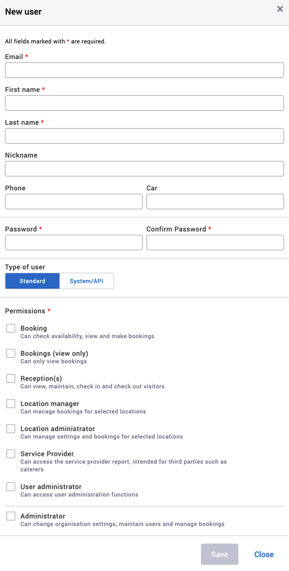Click the Close button
This screenshot has width=289, height=571.
[x=263, y=554]
